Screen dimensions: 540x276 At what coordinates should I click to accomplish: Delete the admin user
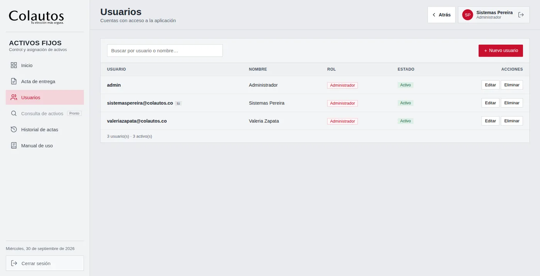coord(512,85)
